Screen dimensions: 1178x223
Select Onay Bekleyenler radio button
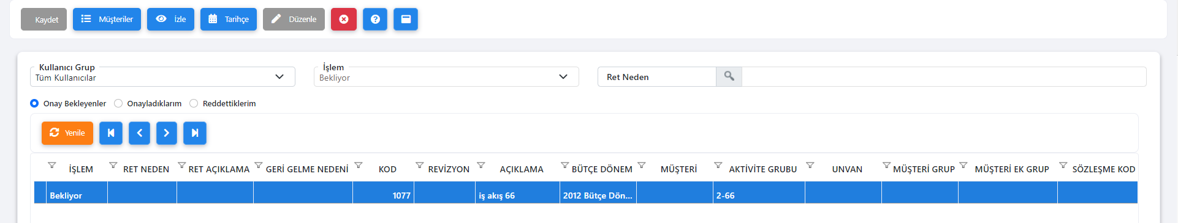tap(34, 103)
